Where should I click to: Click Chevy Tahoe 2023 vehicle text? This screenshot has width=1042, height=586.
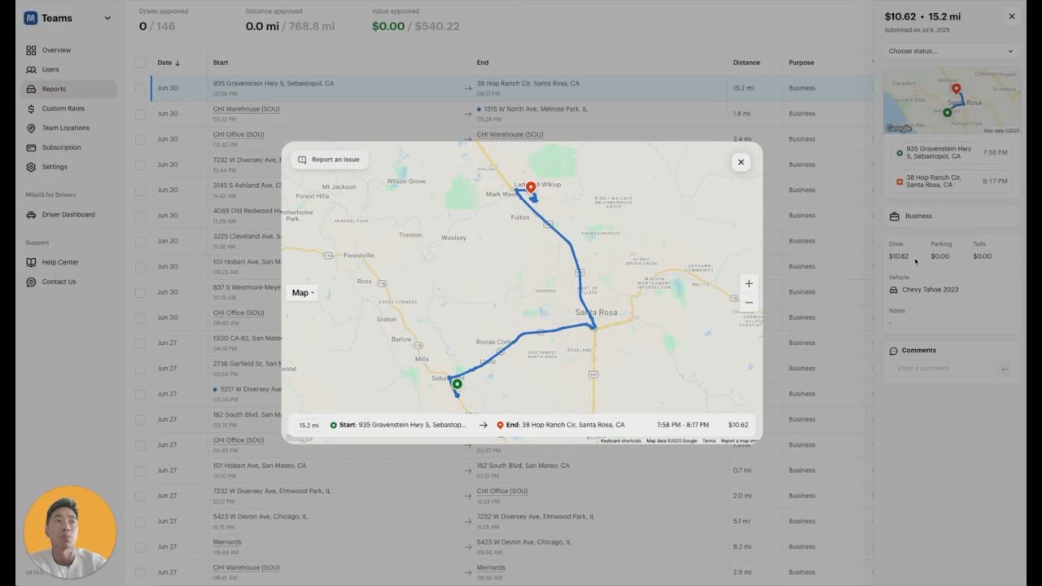[930, 290]
